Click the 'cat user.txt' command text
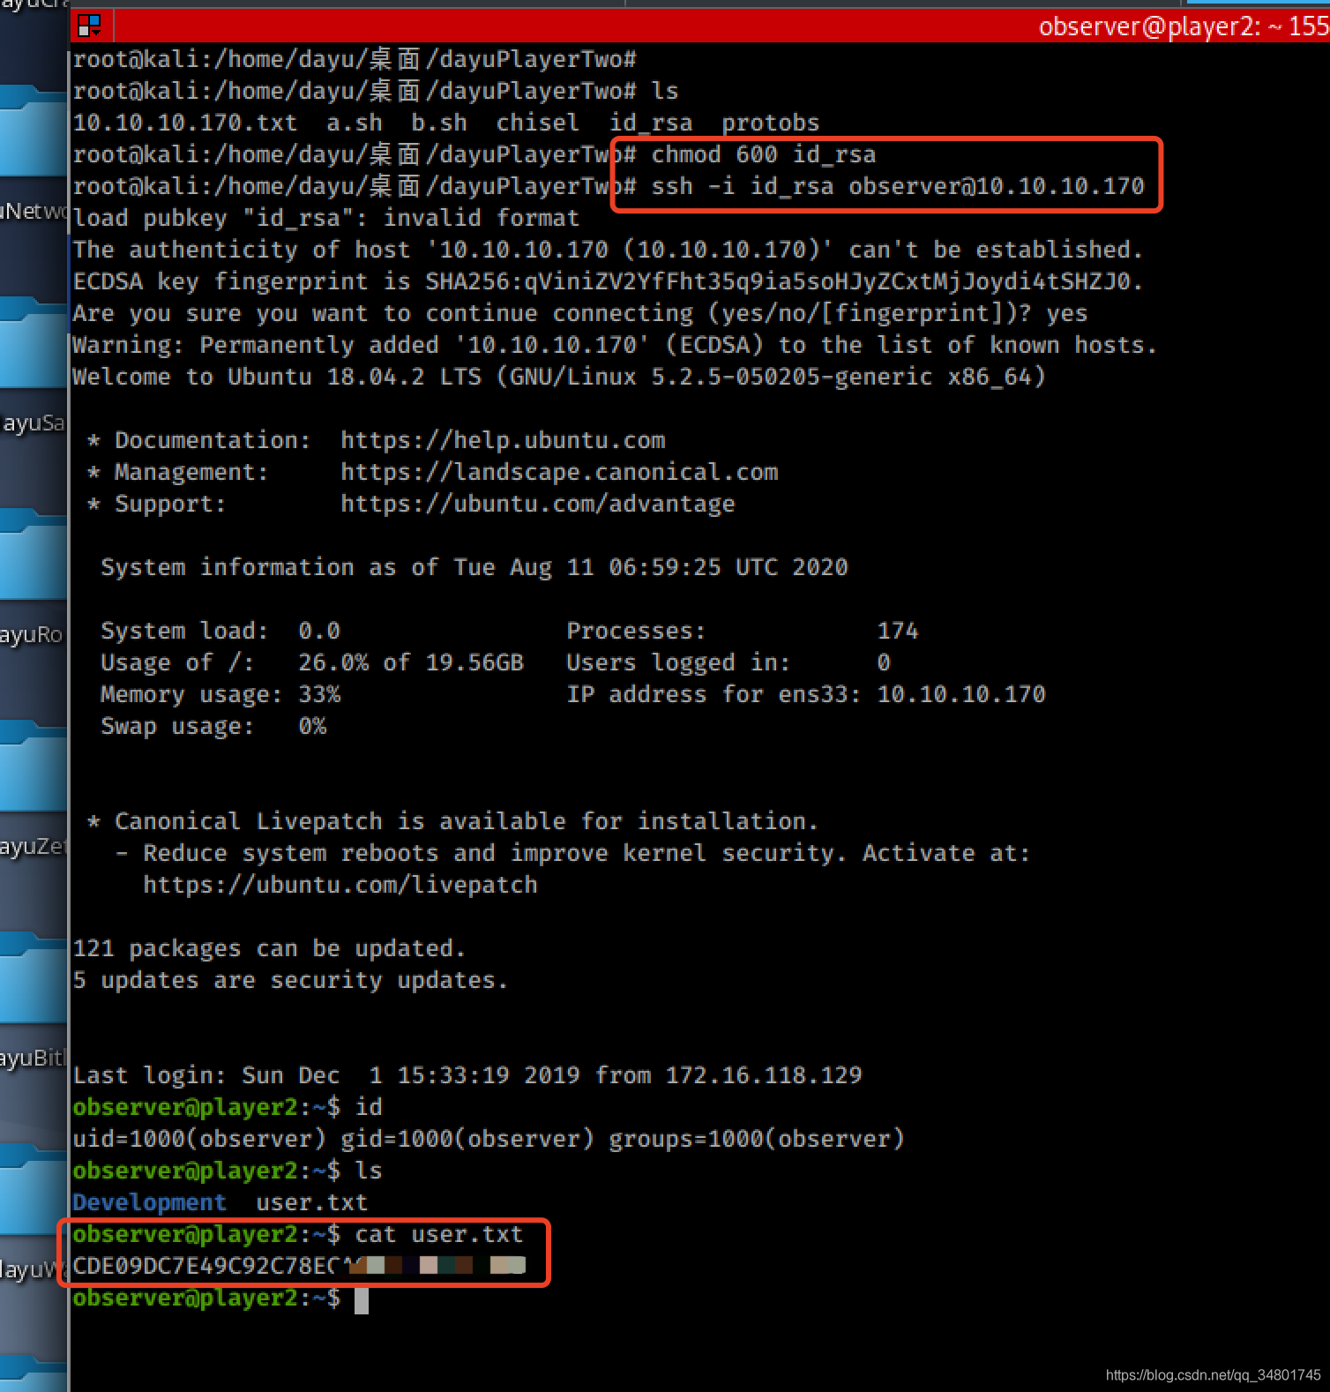The height and width of the screenshot is (1392, 1330). (439, 1234)
